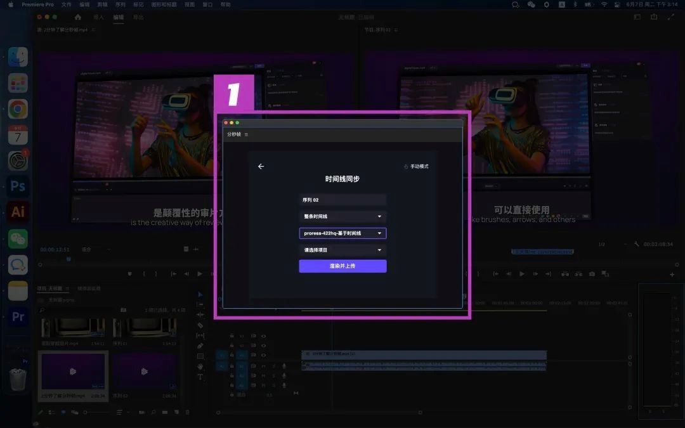Open Illustrator from the Dock
The height and width of the screenshot is (428, 685).
pyautogui.click(x=18, y=212)
